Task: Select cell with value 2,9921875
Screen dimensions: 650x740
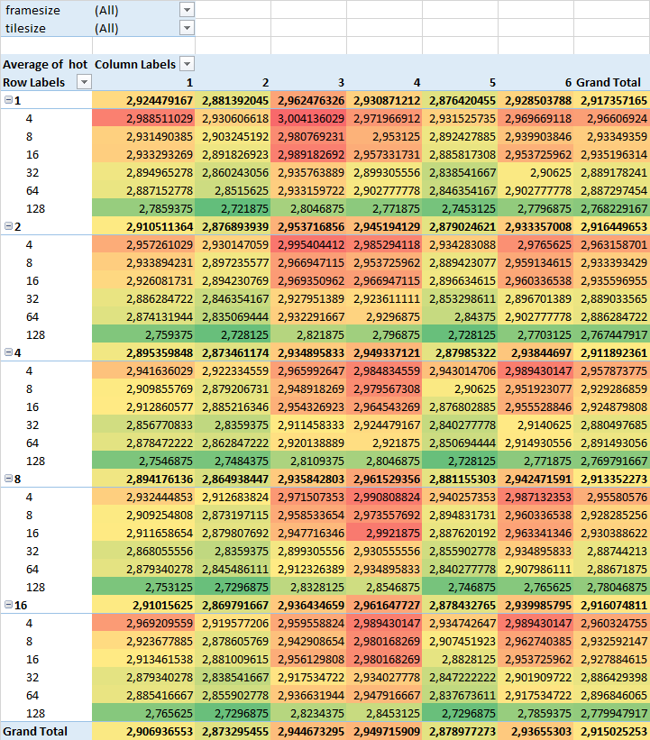Action: (385, 533)
